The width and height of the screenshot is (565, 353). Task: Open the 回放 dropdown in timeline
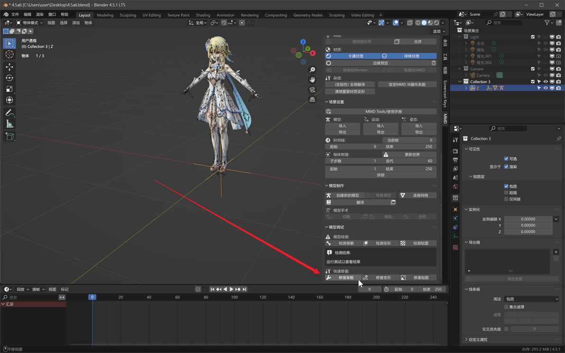23,289
